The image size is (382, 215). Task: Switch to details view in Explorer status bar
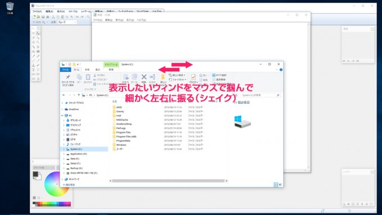(275, 185)
